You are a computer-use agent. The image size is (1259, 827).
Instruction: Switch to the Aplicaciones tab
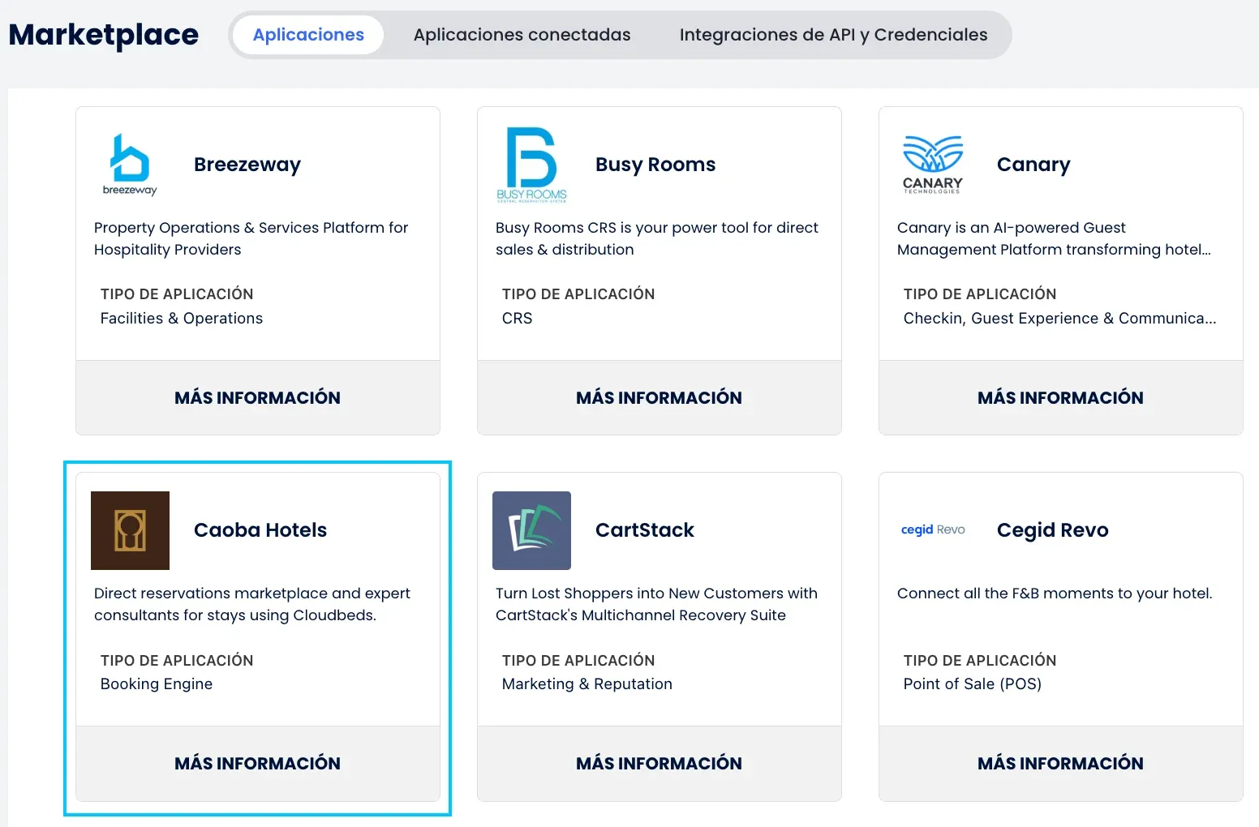point(308,35)
